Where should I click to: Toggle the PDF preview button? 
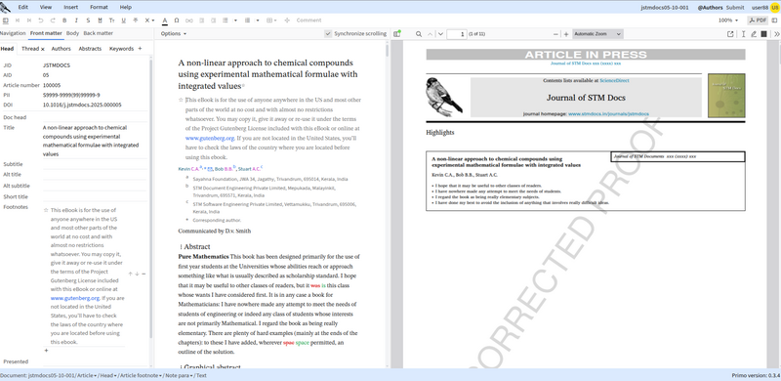758,21
